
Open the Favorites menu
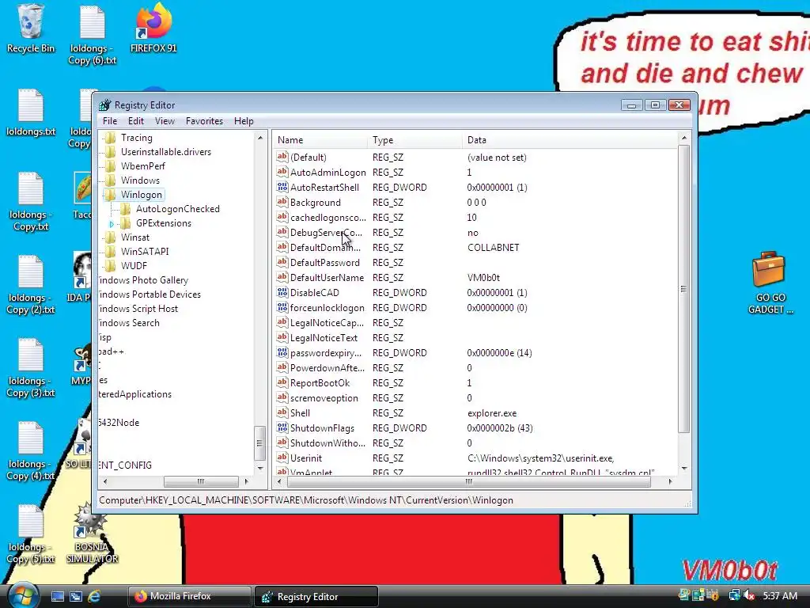tap(205, 121)
